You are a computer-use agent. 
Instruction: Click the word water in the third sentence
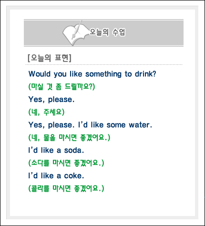tap(140, 125)
